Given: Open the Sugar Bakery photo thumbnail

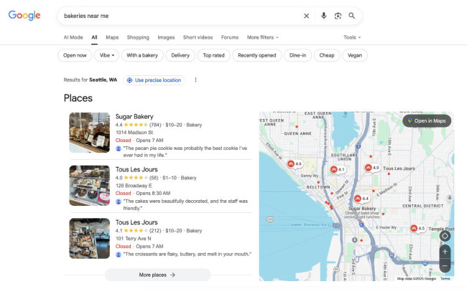Looking at the screenshot, I should [90, 133].
